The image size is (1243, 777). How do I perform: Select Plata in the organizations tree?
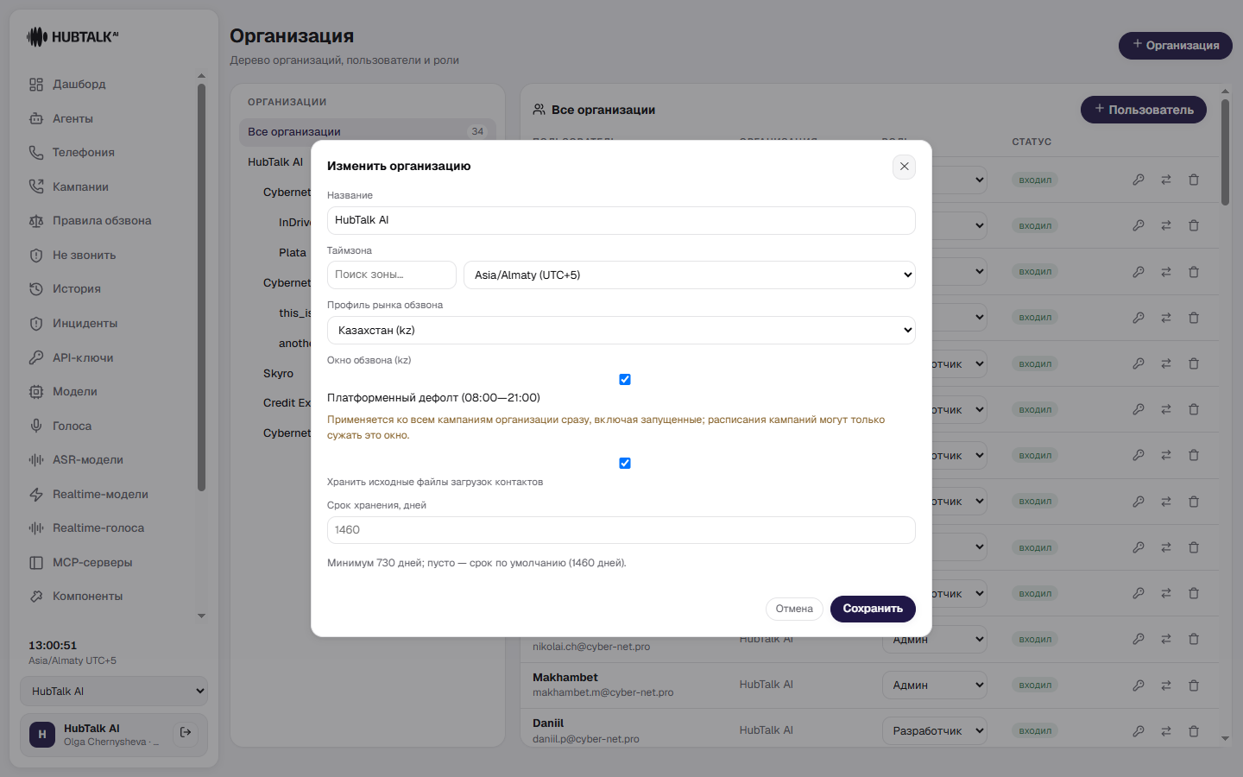[293, 253]
